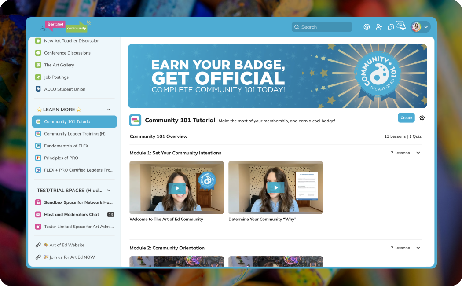This screenshot has height=286, width=462.
Task: Open first Module 2 lesson thumbnail
Action: click(177, 261)
